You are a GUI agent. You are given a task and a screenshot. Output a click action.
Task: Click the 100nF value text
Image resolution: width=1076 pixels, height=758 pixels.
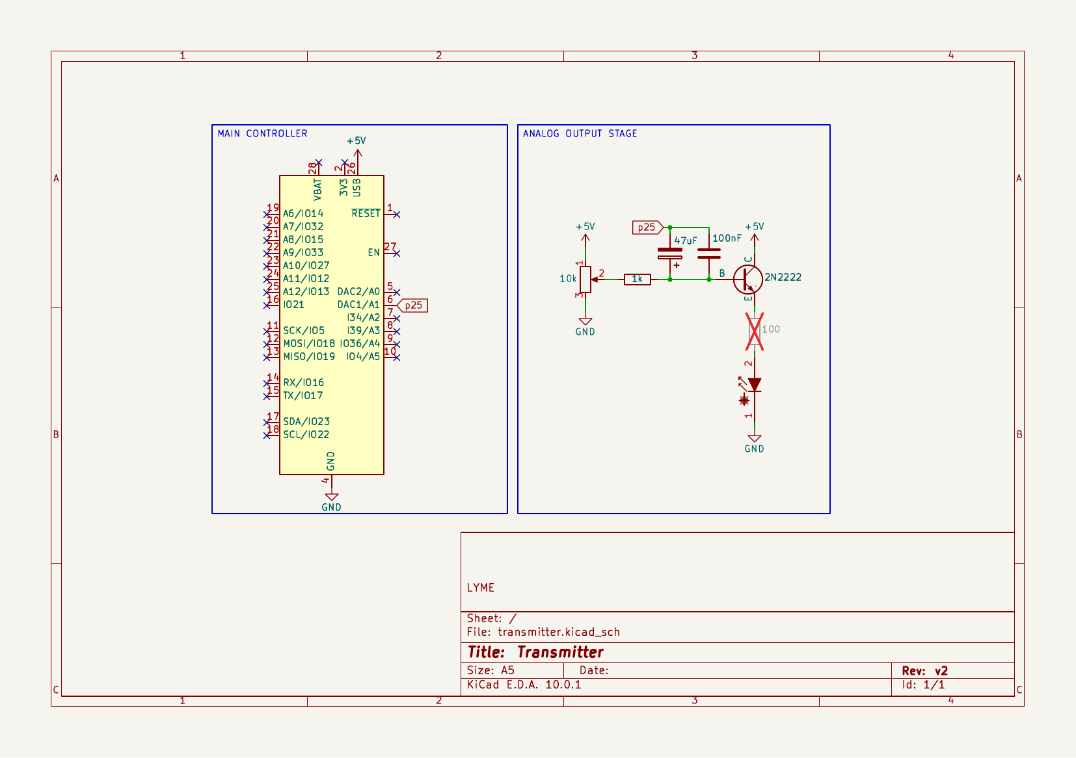tap(727, 239)
